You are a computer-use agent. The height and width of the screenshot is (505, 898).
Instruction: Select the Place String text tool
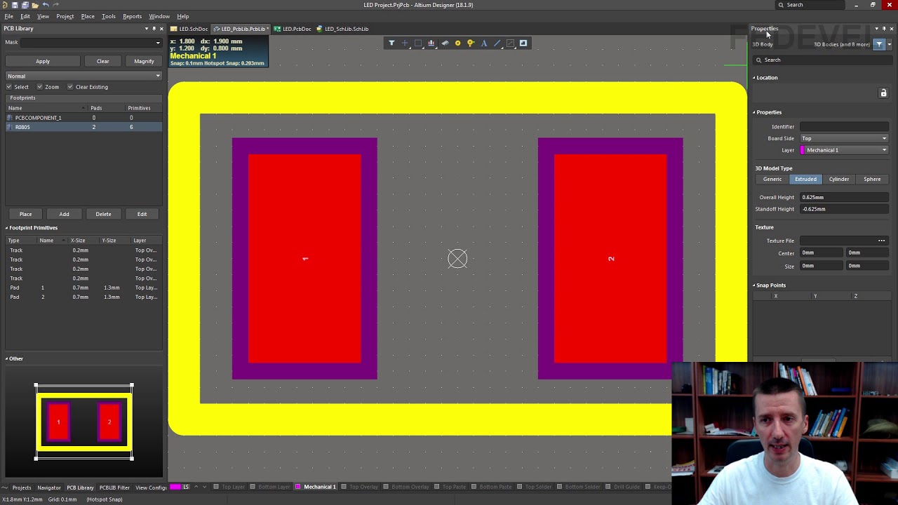tap(484, 43)
